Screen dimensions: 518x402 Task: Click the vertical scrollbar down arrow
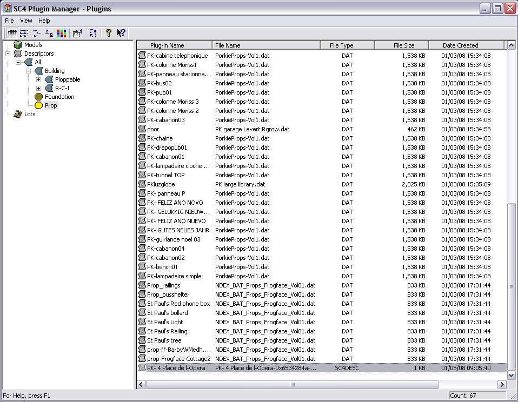point(511,376)
